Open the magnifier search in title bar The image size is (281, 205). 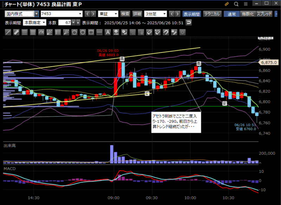pos(236,4)
